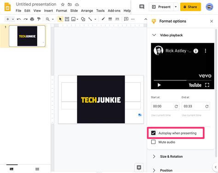Open Present options dropdown arrow

point(176,7)
